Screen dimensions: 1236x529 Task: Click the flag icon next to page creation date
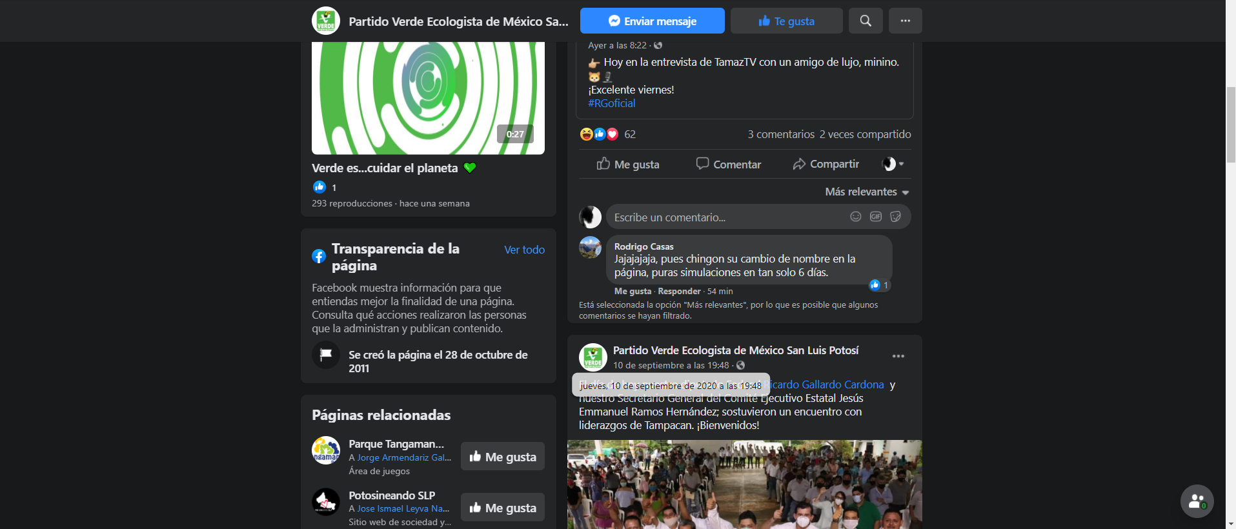[326, 355]
